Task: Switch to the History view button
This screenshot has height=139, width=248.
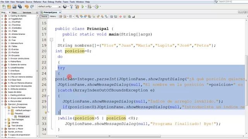Action: click(x=53, y=16)
